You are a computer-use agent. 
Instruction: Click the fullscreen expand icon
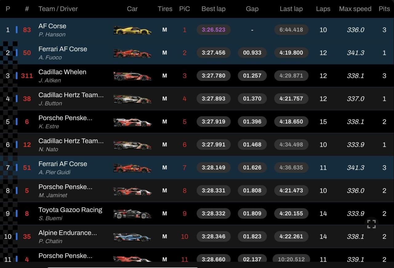[372, 224]
